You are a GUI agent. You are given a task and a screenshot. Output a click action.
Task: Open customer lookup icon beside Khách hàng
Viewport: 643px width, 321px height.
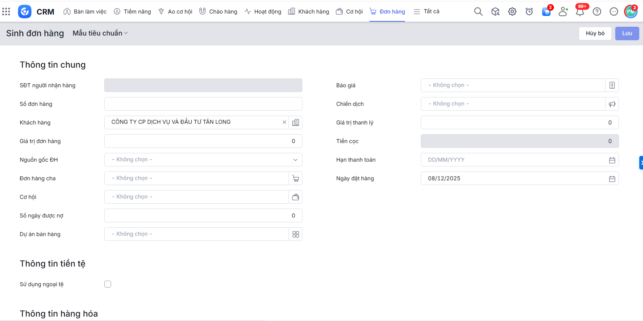click(295, 122)
